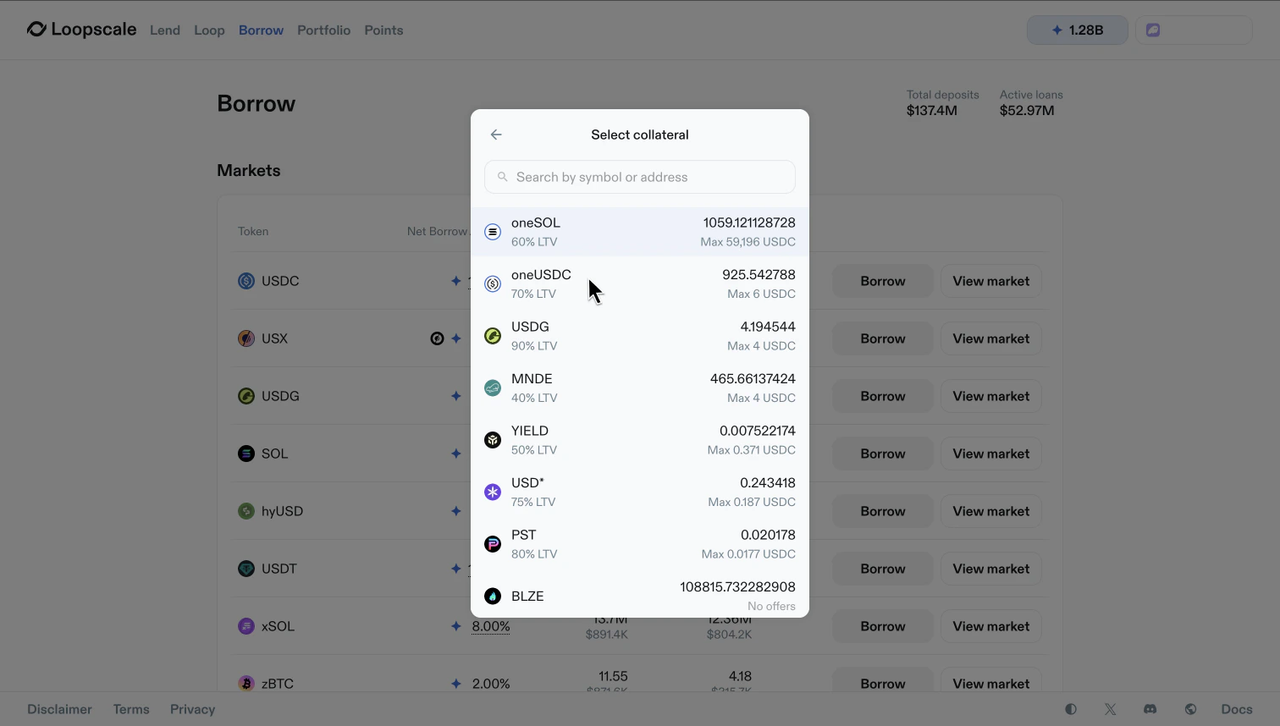
Task: Click the USDG token icon in collateral list
Action: coord(493,336)
